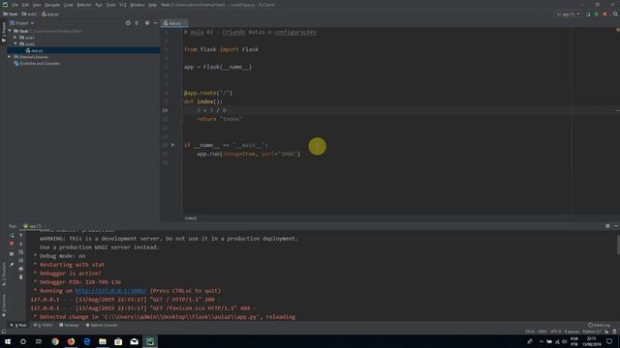Click the index() breadcrumb below editor

click(x=191, y=218)
